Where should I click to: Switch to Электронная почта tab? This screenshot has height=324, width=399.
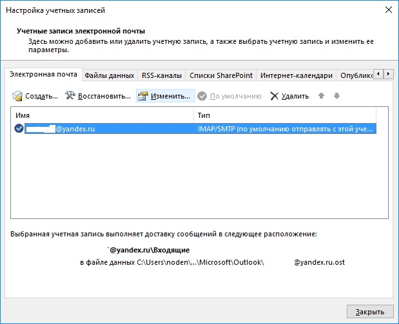point(43,75)
